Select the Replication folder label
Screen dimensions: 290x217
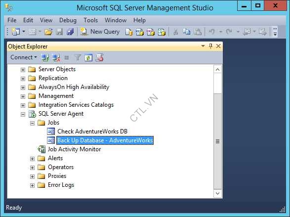pyautogui.click(x=53, y=78)
